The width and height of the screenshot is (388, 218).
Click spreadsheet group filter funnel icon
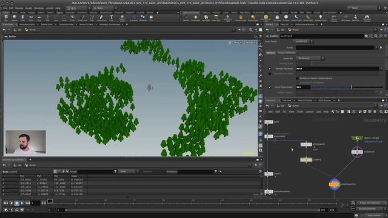click(115, 171)
